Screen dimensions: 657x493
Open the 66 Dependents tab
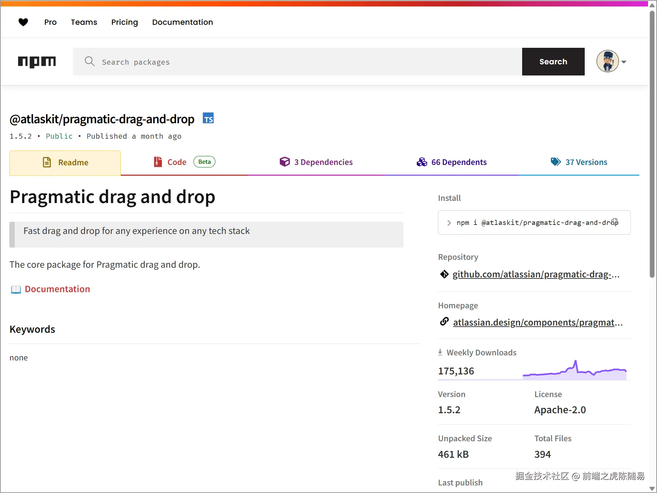point(452,162)
